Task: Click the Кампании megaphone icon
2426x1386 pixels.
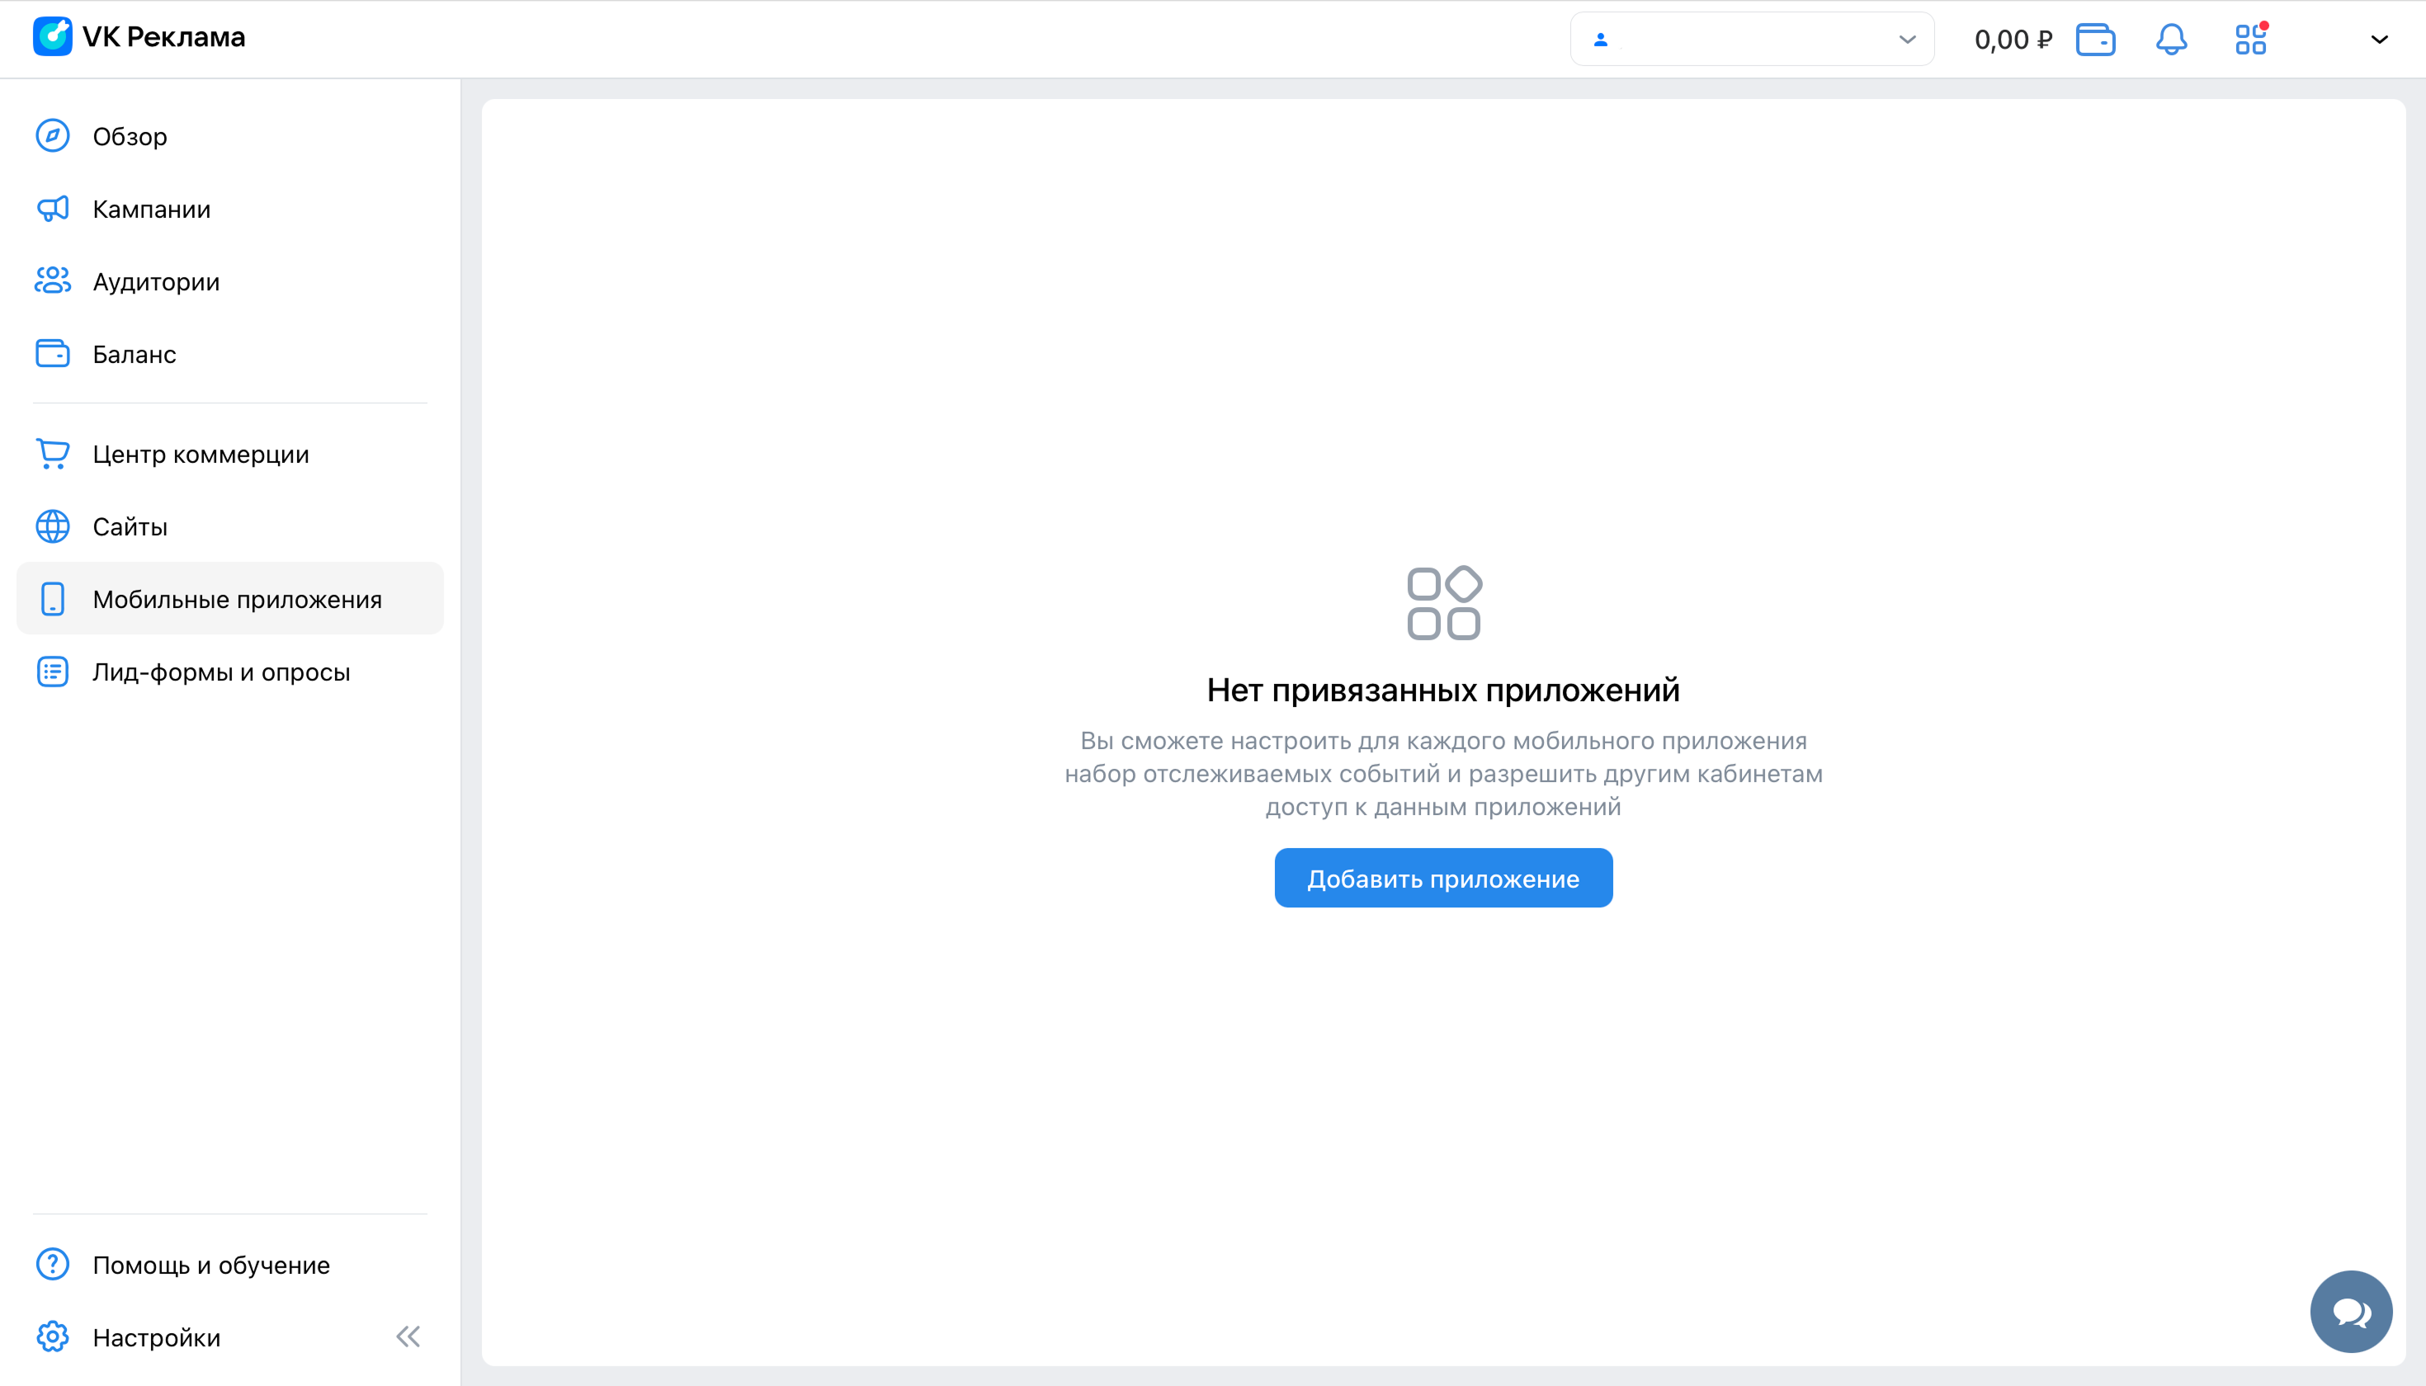Action: point(52,209)
